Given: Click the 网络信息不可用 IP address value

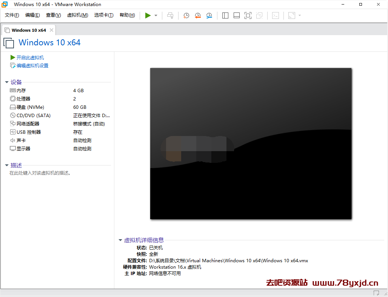Looking at the screenshot, I should (x=165, y=274).
